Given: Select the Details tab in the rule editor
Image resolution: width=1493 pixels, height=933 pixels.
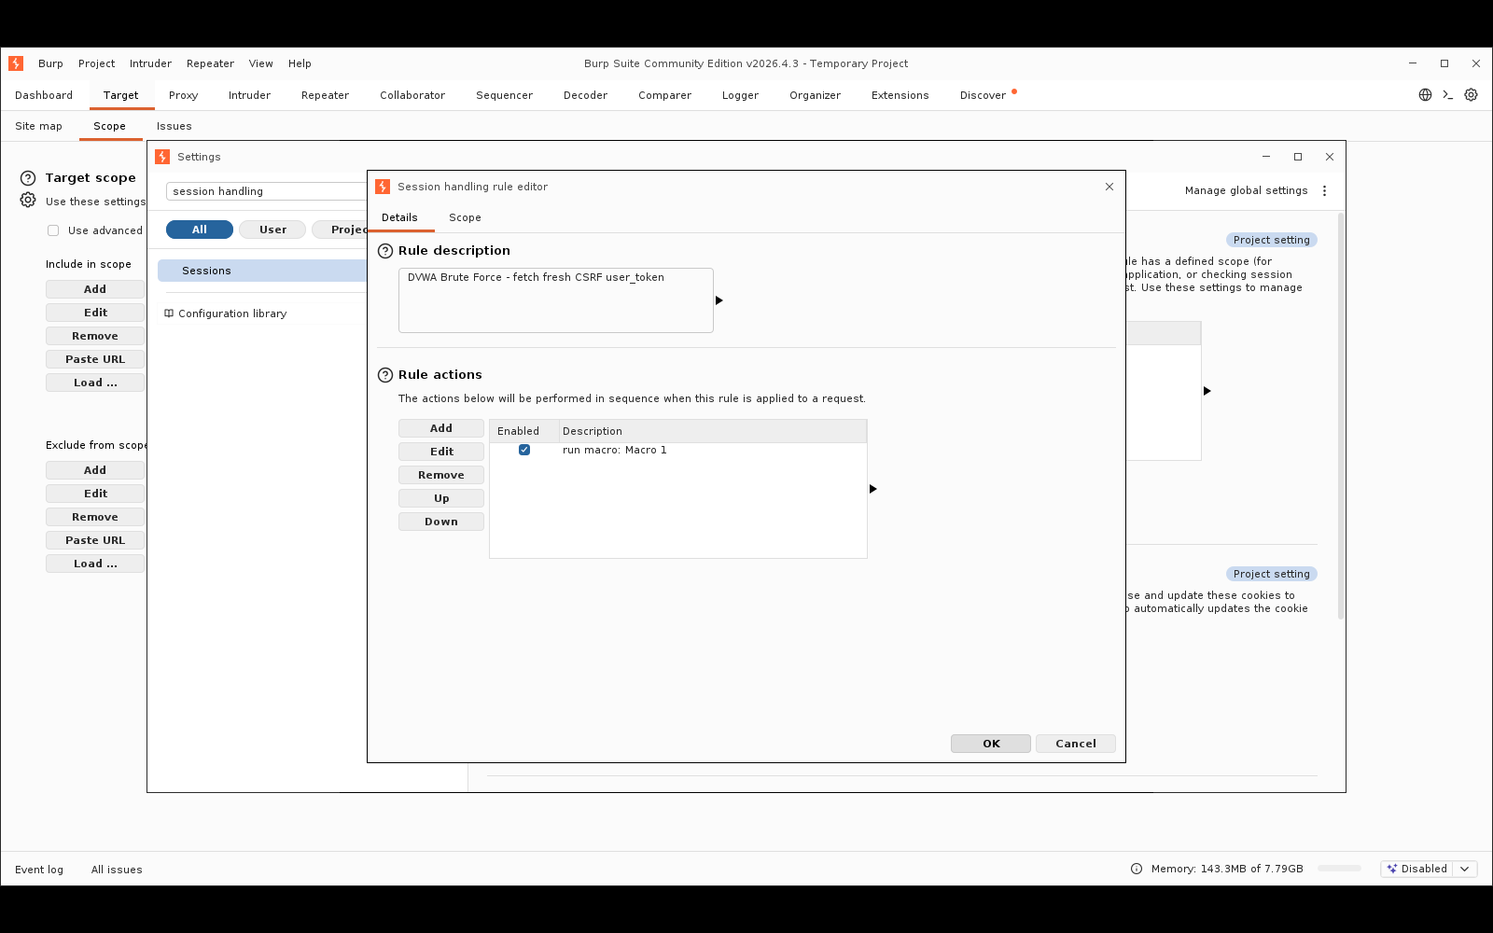Looking at the screenshot, I should pos(399,217).
